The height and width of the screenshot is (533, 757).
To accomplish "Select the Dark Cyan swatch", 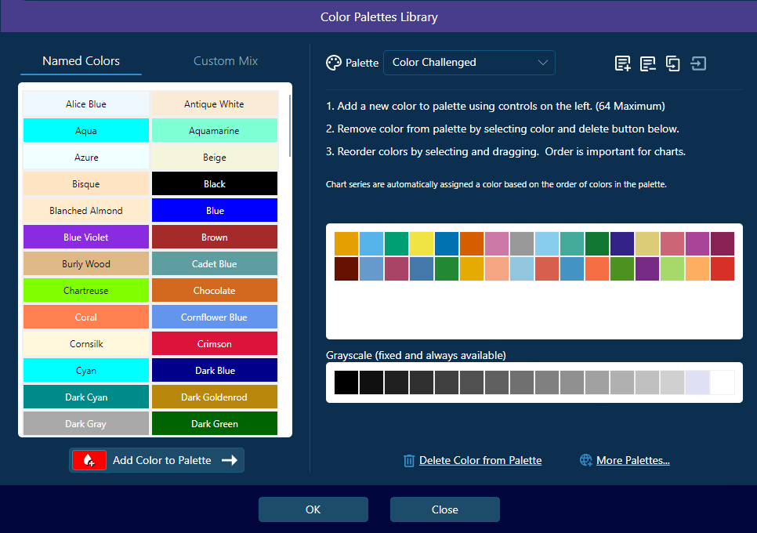I will [x=86, y=397].
